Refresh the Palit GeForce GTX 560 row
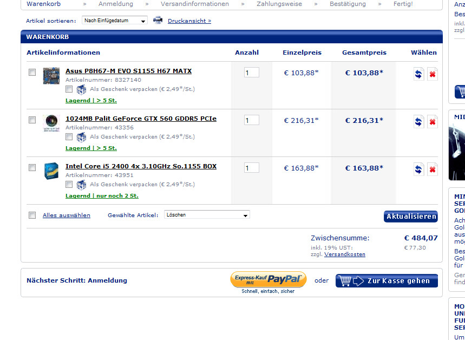Viewport: 465px width, 340px height. (x=418, y=122)
